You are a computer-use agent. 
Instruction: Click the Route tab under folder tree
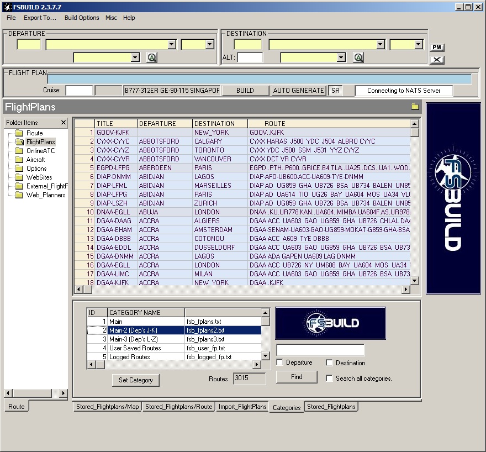tap(17, 407)
